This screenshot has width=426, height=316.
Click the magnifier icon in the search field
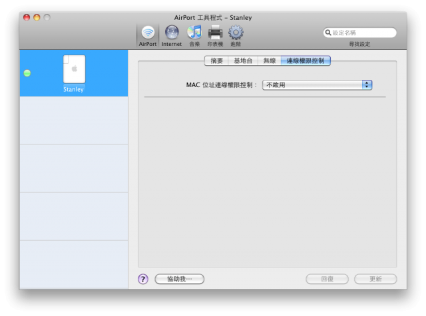click(328, 33)
